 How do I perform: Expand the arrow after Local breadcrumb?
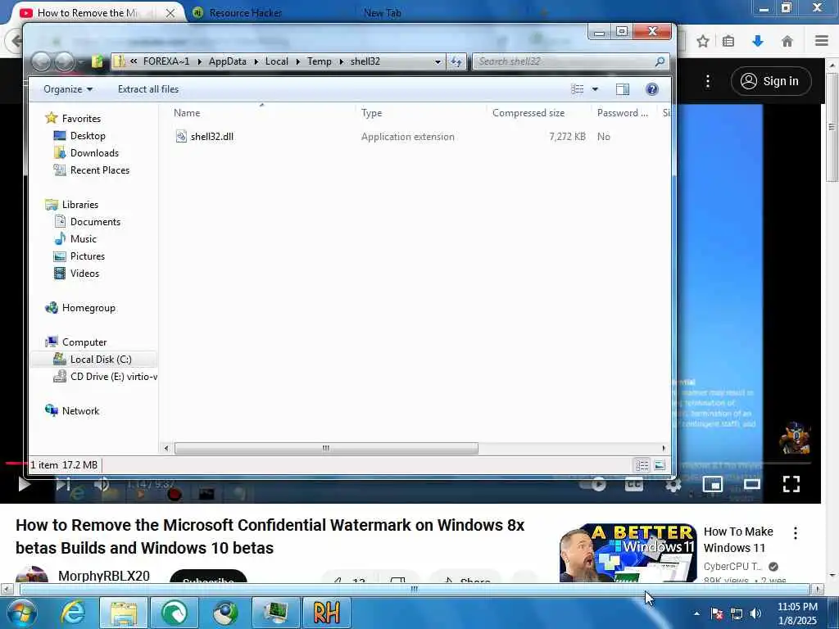(298, 61)
